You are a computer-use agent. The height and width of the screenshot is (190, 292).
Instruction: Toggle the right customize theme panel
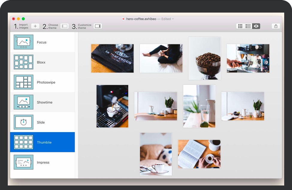98,26
